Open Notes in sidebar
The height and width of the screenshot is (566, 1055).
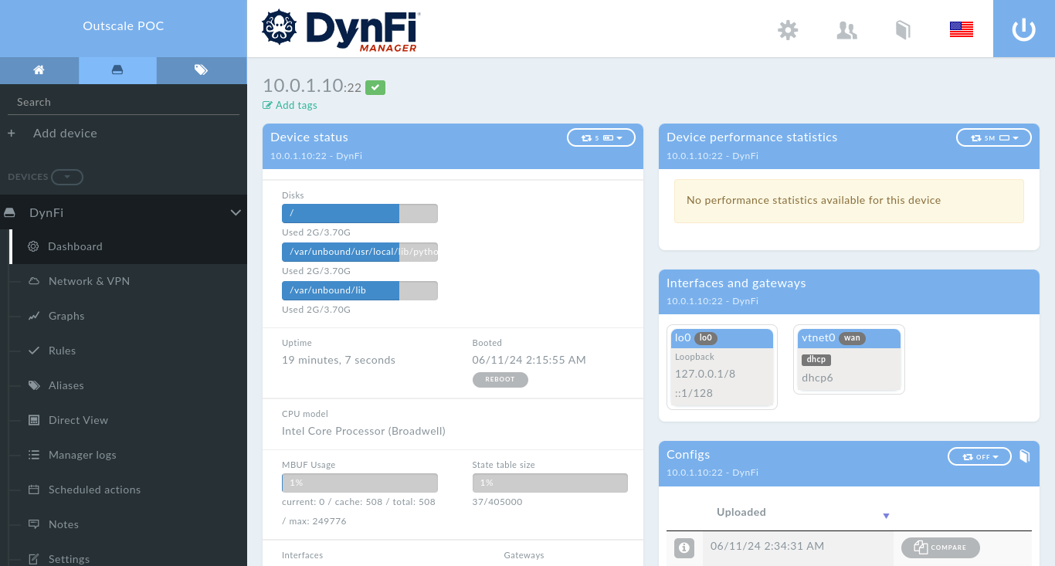click(63, 524)
